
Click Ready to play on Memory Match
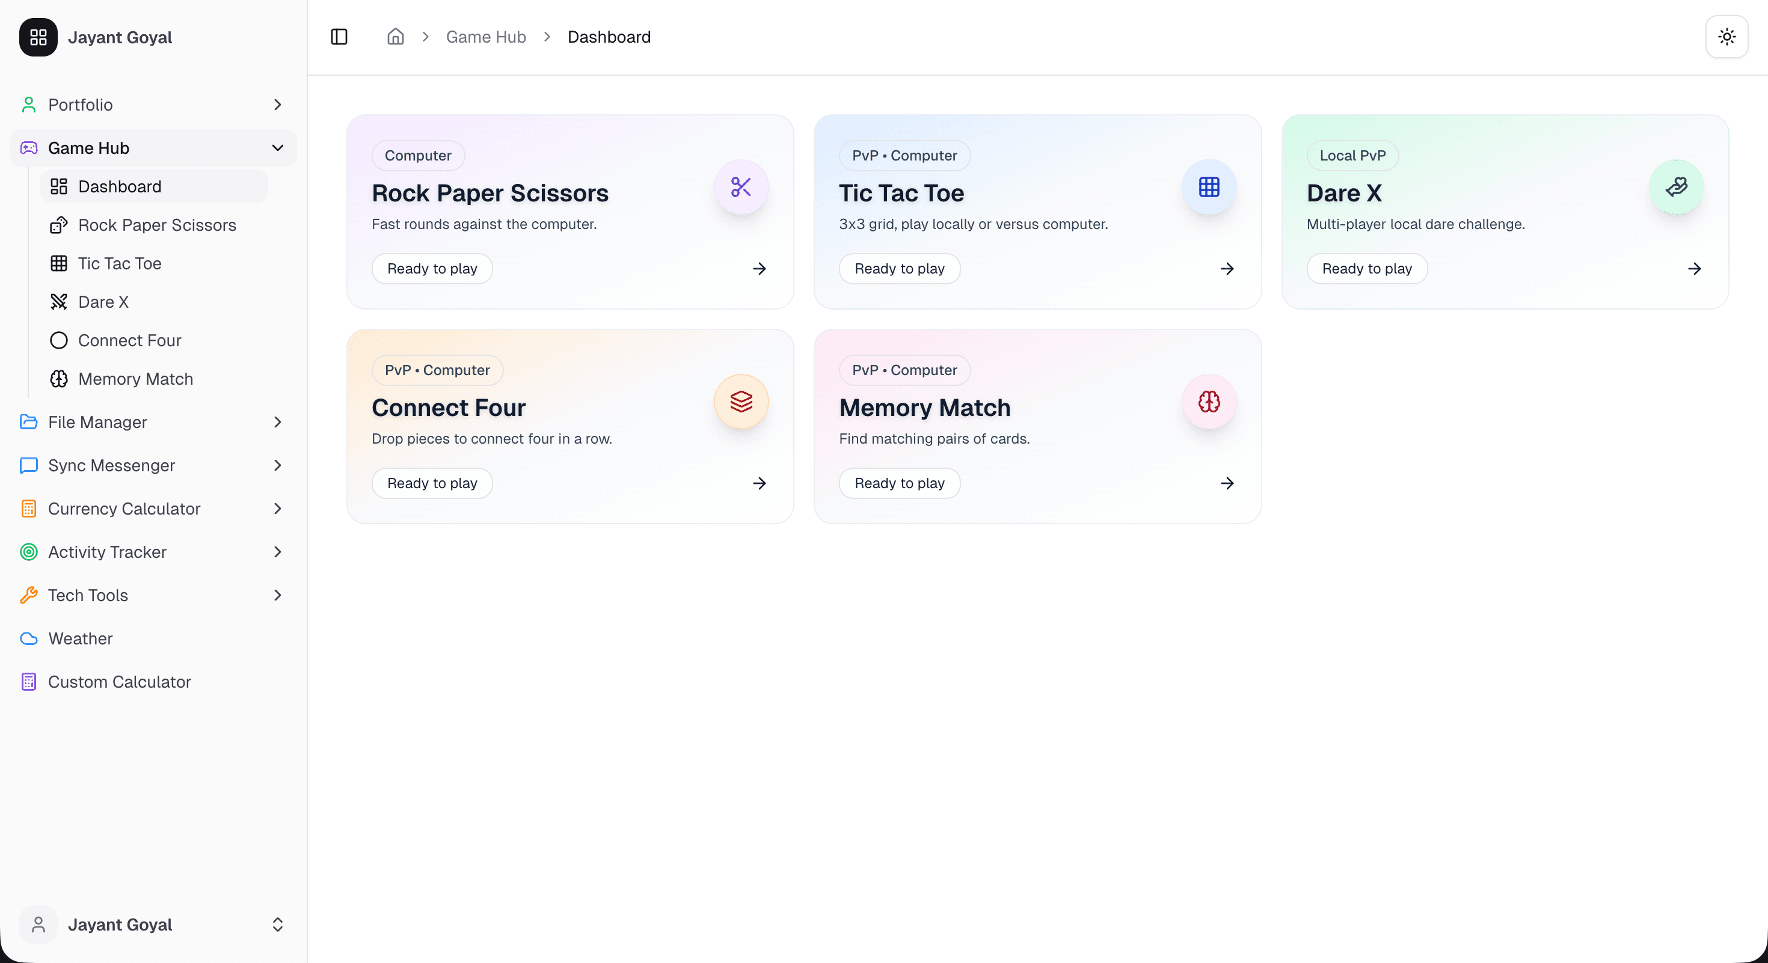tap(900, 483)
